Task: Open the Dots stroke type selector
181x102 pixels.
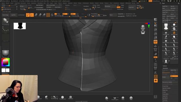Action: (6, 29)
